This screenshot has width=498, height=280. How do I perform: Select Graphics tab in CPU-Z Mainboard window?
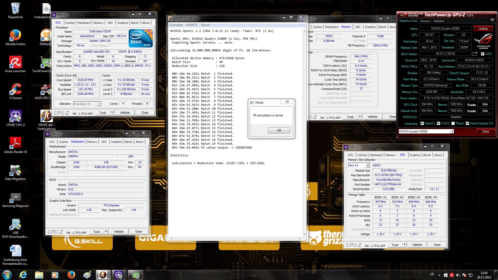click(116, 142)
